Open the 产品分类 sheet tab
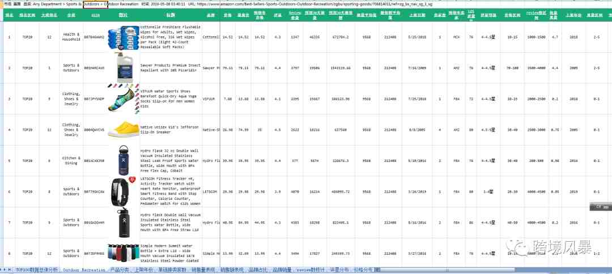612x274 pixels. [120, 269]
